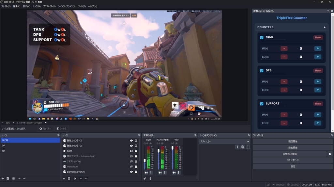Click 配信開始 to start streaming
The height and width of the screenshot is (187, 334).
[293, 142]
